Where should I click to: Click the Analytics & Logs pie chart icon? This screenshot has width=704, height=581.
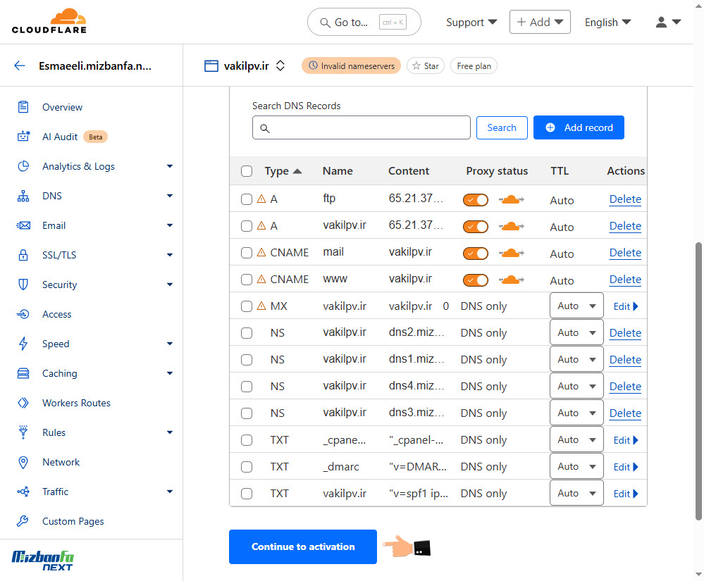coord(23,166)
